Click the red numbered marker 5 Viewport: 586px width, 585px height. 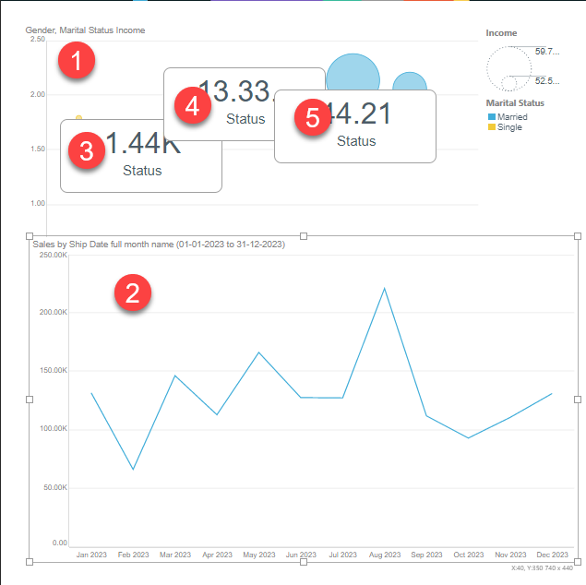click(x=313, y=117)
